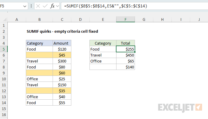Select the $450 total cell
Screen dimensions: 208x119
(125, 55)
